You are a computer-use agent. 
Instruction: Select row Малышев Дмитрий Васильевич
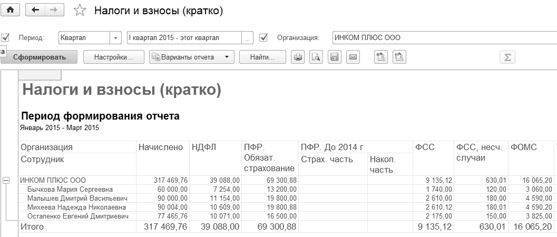coord(77,199)
